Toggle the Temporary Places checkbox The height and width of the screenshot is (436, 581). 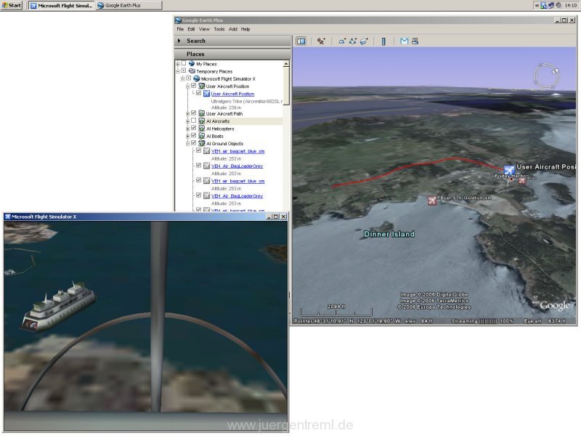[184, 70]
